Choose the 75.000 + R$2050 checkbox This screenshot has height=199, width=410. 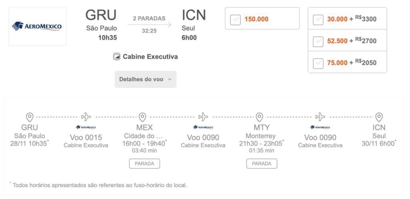click(318, 64)
